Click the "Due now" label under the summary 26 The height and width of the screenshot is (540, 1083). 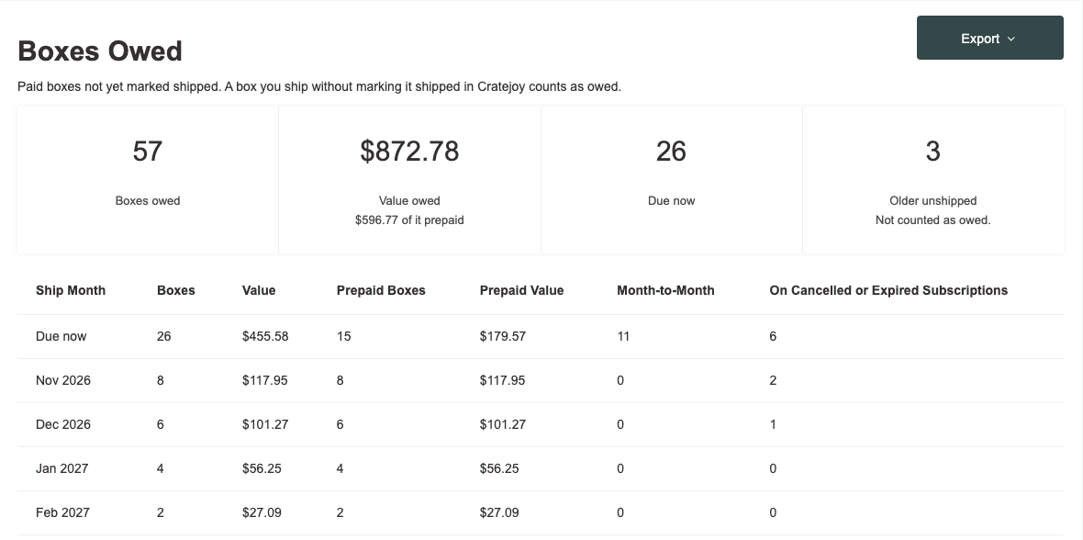point(671,201)
